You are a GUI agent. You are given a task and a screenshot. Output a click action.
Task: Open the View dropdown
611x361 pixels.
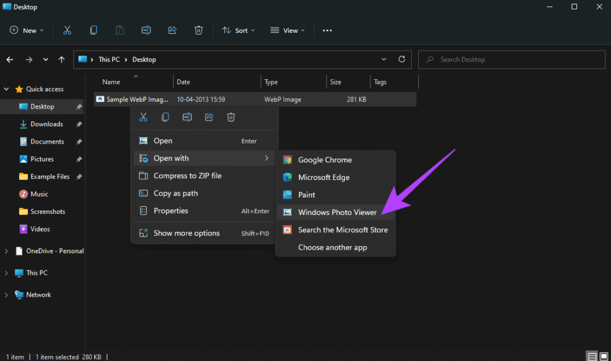coord(288,30)
